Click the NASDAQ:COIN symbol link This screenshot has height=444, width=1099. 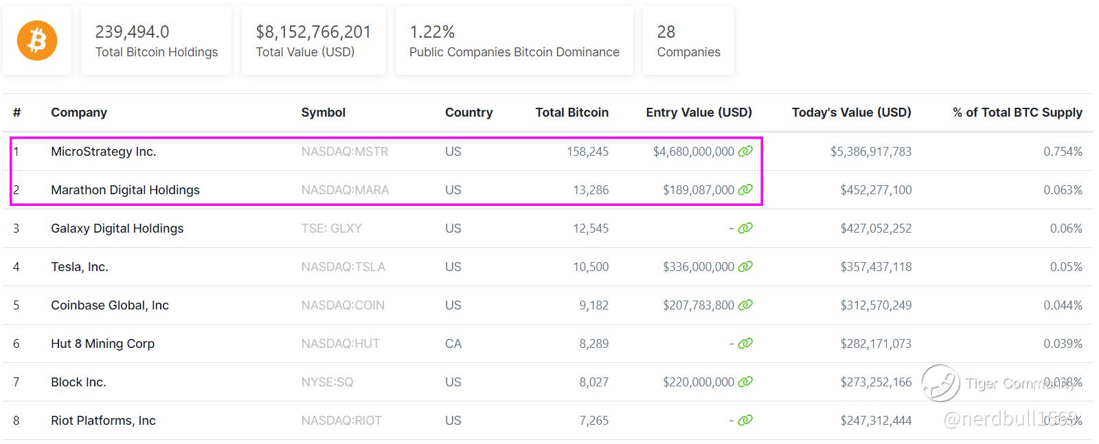(x=342, y=305)
